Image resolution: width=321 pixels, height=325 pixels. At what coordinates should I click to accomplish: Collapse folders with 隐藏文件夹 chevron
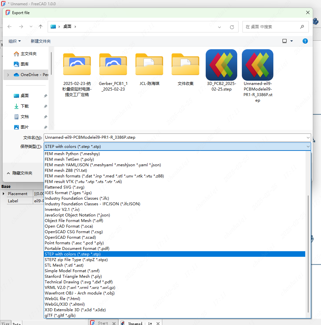[x=8, y=173]
